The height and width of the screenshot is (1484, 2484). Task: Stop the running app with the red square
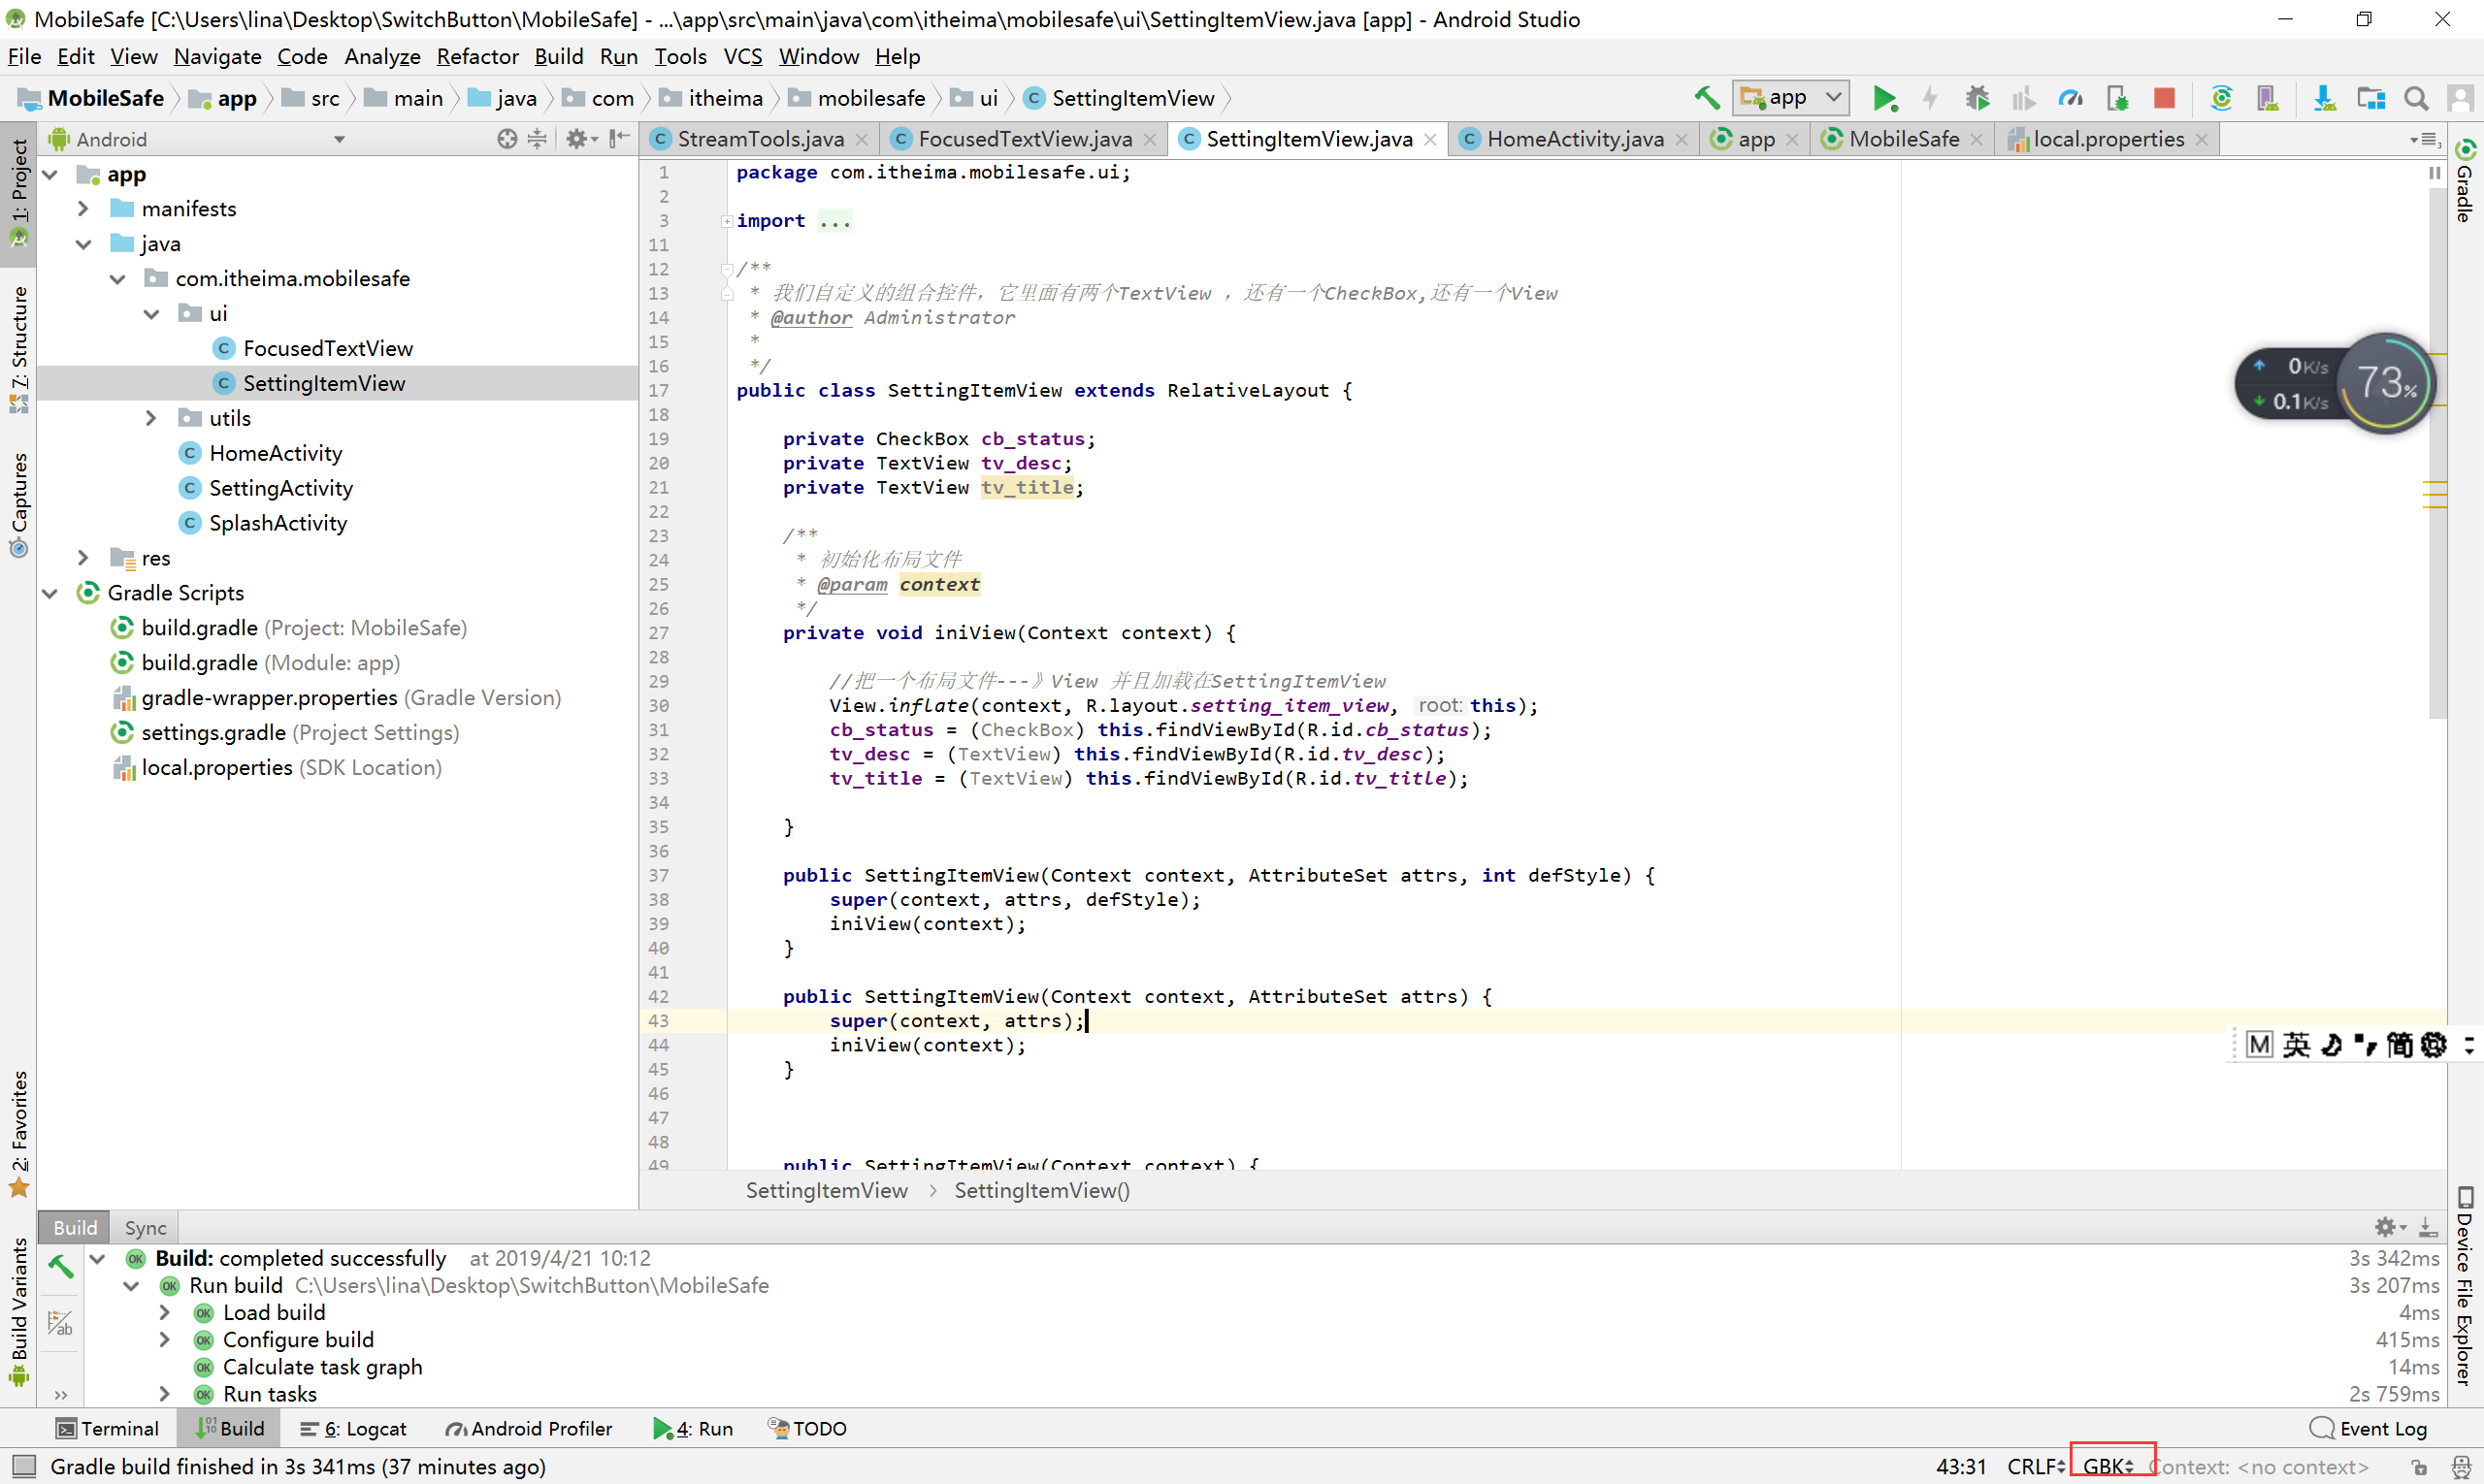pos(2165,97)
